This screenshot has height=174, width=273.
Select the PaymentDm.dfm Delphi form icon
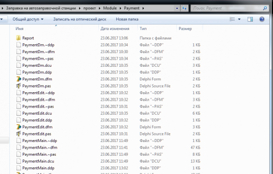tap(19, 79)
